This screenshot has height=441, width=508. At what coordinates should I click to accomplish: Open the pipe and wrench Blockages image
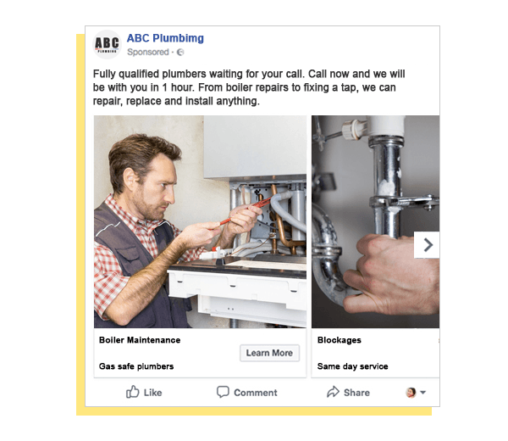[x=375, y=221]
